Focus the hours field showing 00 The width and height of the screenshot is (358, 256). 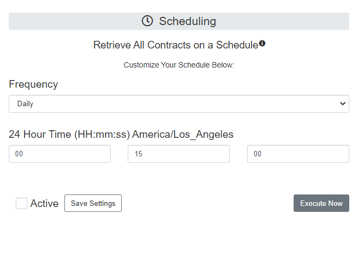tap(60, 154)
